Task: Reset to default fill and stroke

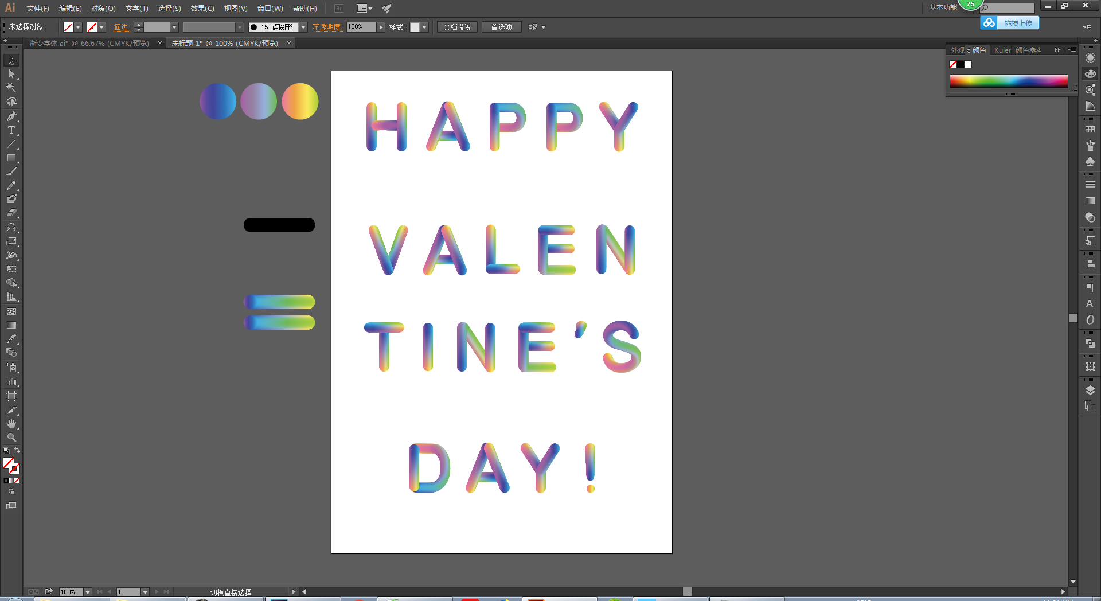Action: (x=6, y=451)
